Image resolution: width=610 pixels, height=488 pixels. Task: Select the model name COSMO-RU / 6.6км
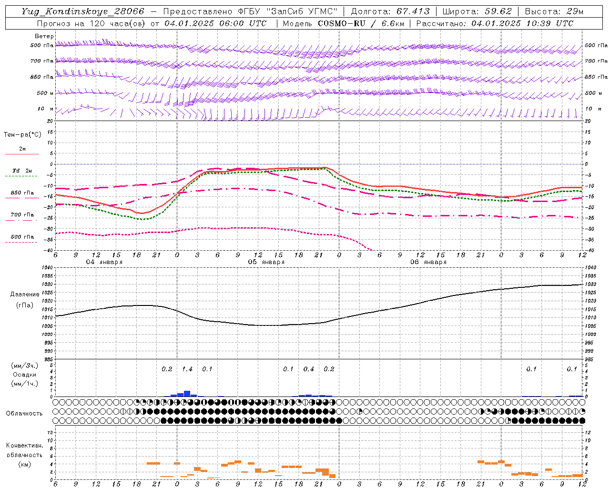361,23
